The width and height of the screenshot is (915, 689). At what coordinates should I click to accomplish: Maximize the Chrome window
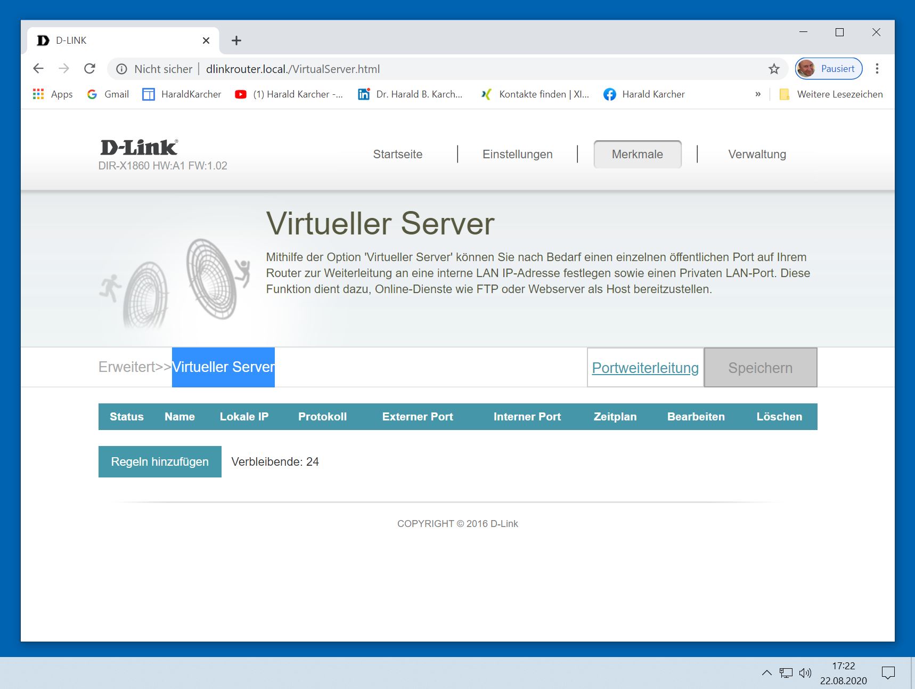click(x=840, y=33)
